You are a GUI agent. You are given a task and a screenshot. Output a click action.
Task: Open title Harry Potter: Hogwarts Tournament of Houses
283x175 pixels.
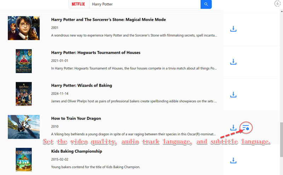(96, 53)
